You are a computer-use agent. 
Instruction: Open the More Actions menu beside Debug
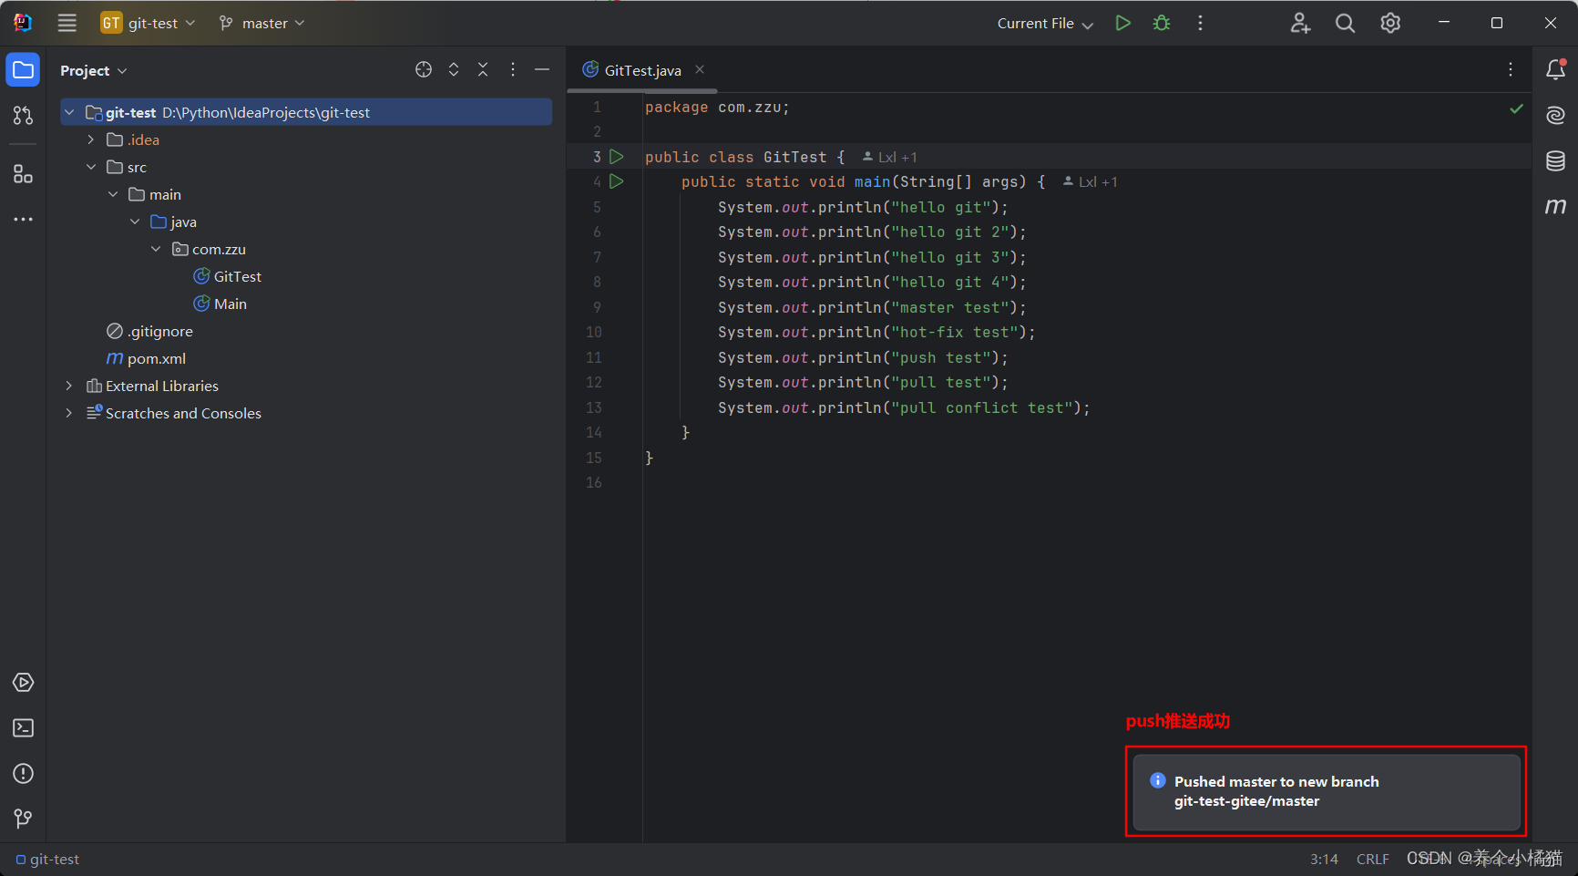click(x=1200, y=23)
